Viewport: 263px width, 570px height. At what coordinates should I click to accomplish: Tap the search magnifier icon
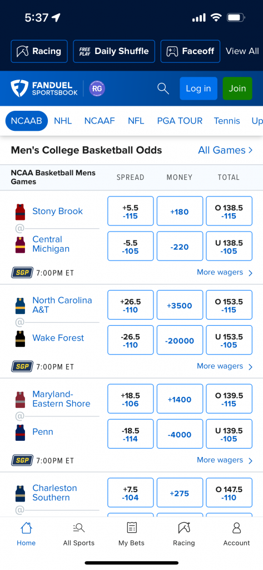163,89
